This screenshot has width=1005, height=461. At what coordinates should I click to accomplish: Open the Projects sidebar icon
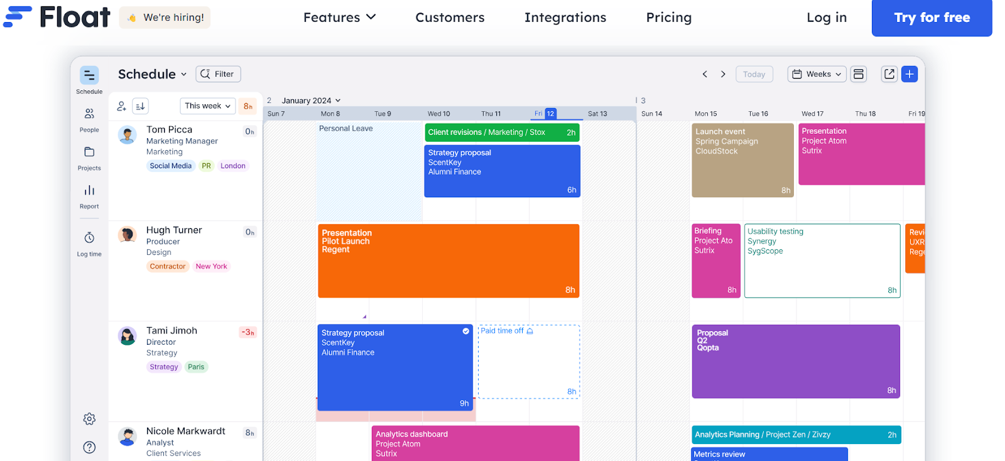coord(89,152)
